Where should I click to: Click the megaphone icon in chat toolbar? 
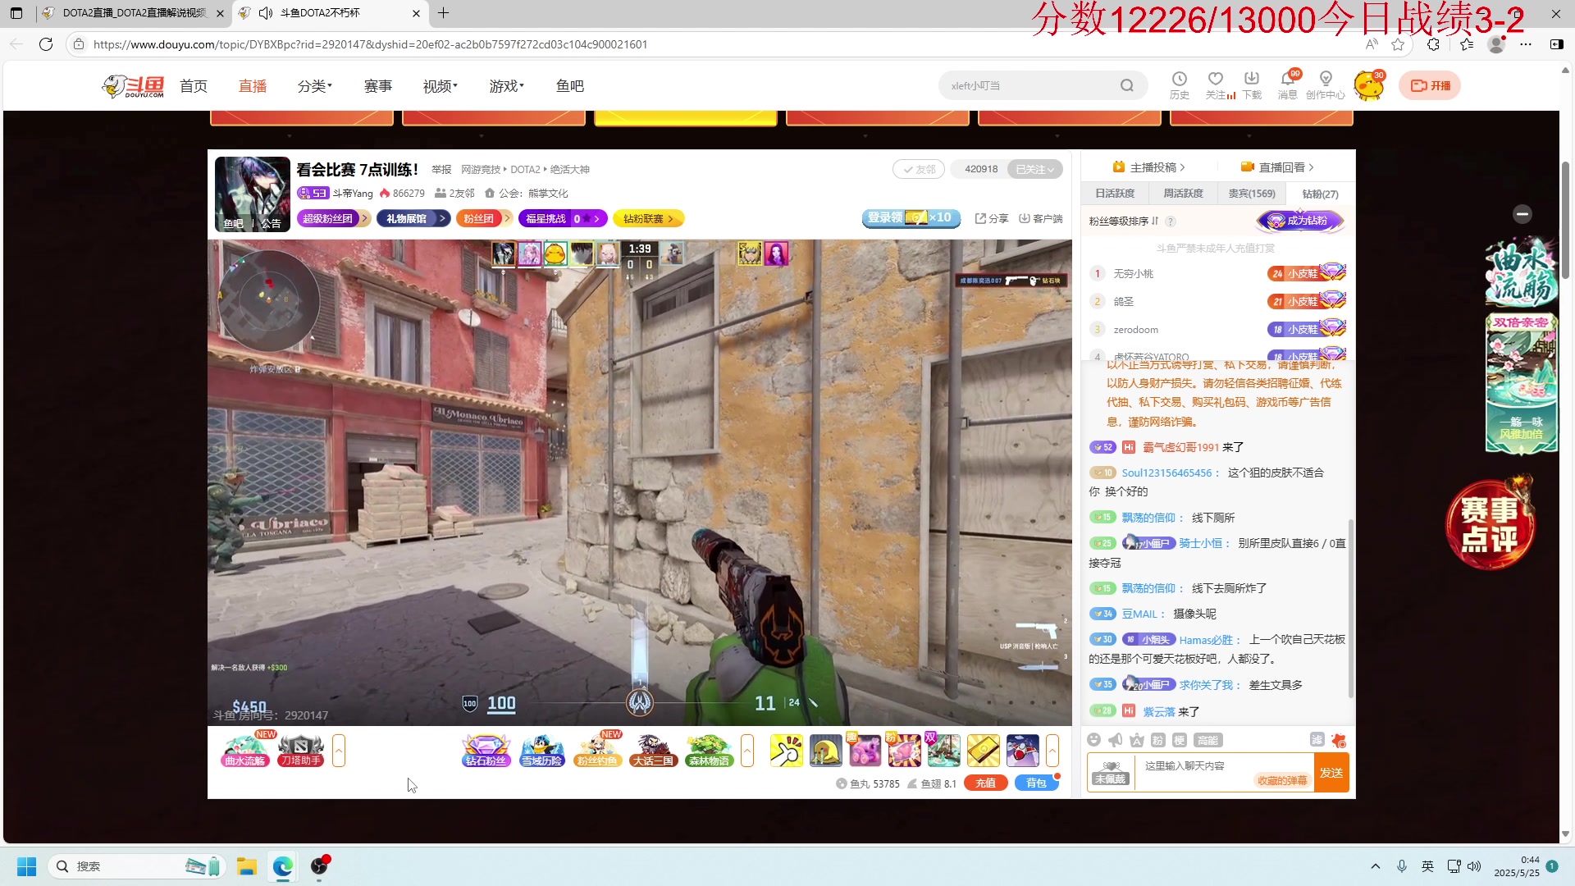pos(1116,740)
